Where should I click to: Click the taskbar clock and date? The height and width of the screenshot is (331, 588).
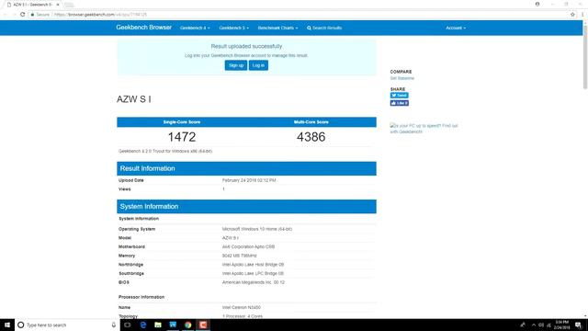(561, 325)
